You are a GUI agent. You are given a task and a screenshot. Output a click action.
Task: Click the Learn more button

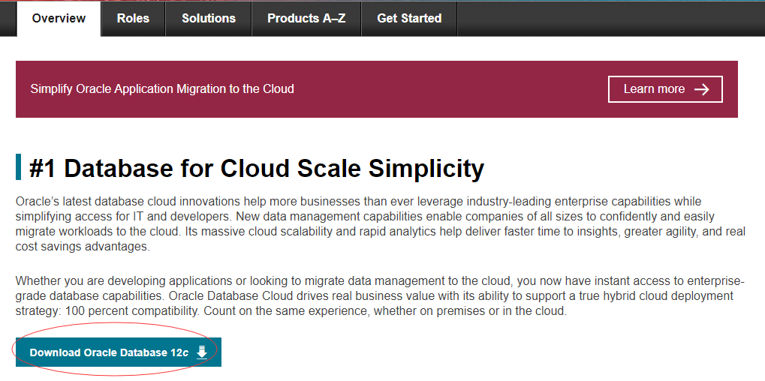665,89
